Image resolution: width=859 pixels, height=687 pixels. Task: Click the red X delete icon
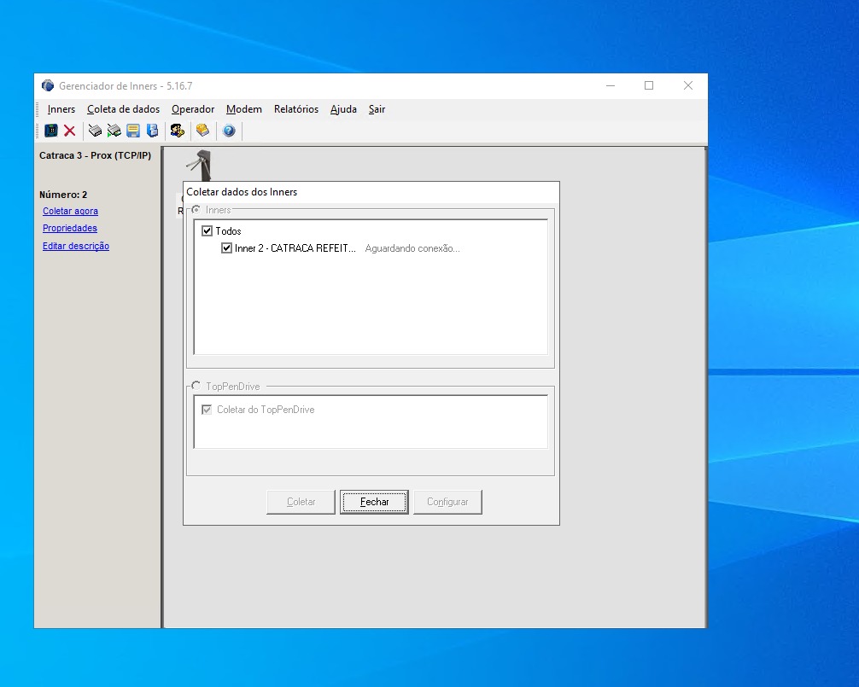(x=70, y=131)
